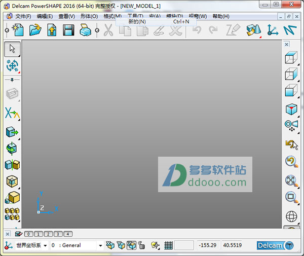This screenshot has height=256, width=304.
Task: Close the right view toolbar panel
Action: click(287, 45)
